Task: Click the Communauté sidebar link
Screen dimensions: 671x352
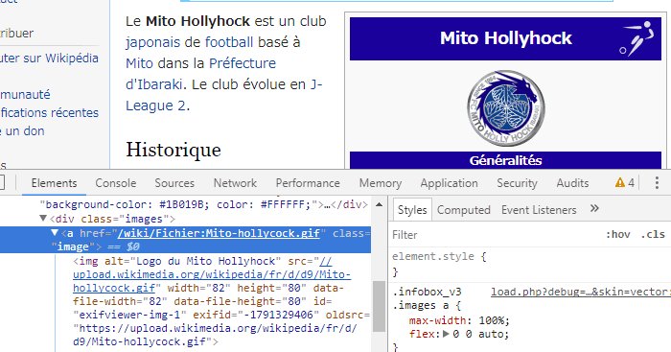Action: tap(25, 94)
